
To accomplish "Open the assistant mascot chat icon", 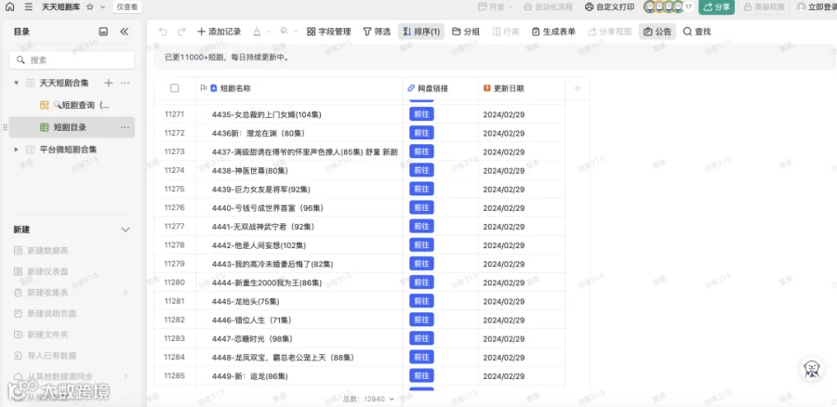I will click(x=812, y=368).
